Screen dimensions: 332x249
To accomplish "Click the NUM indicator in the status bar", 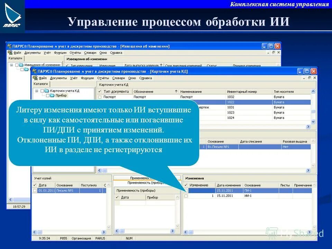I will [x=129, y=238].
